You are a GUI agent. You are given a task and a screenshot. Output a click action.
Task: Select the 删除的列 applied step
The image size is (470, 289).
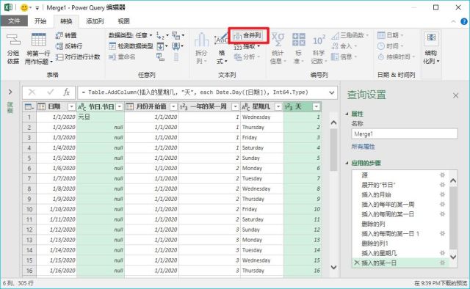(x=373, y=224)
